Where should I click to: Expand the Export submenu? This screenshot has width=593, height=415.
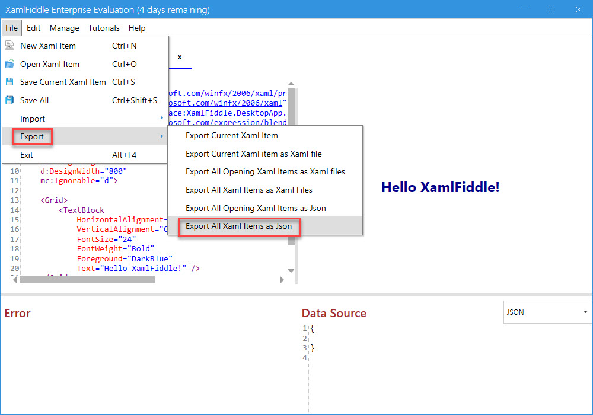[x=85, y=136]
